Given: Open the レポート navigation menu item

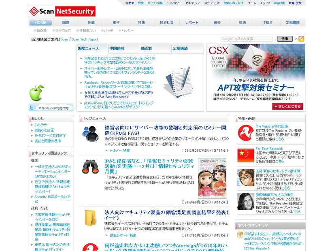Looking at the screenshot, I should 192,23.
